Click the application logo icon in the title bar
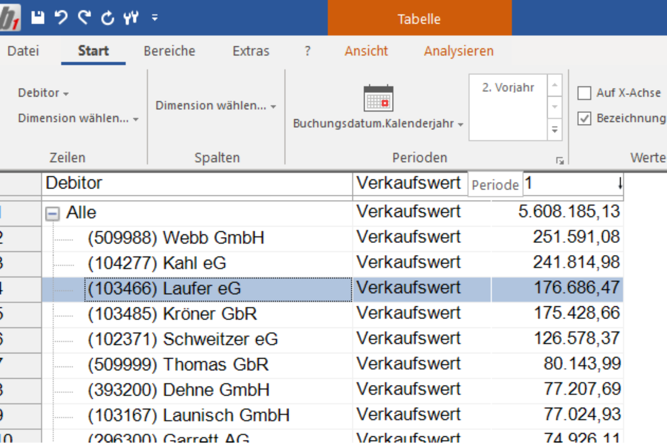This screenshot has width=667, height=443. (10, 18)
